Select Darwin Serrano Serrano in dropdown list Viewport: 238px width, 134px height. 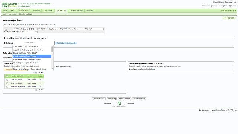pyautogui.click(x=32, y=69)
